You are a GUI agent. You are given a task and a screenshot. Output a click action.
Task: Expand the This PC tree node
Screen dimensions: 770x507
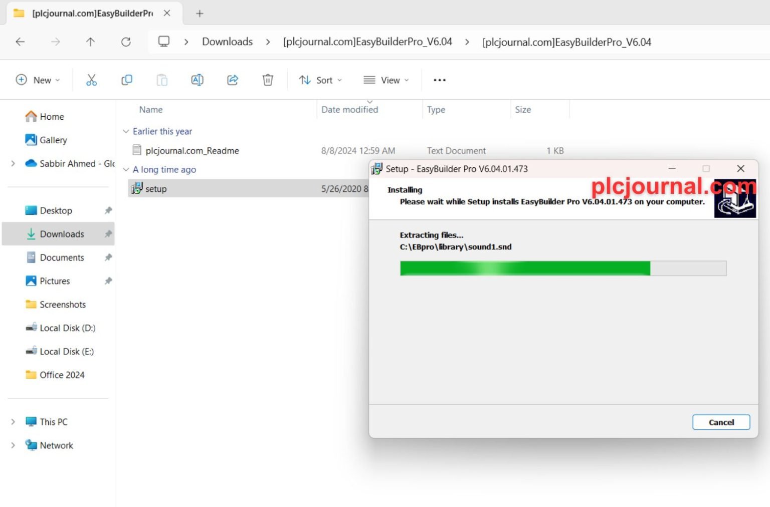tap(13, 422)
